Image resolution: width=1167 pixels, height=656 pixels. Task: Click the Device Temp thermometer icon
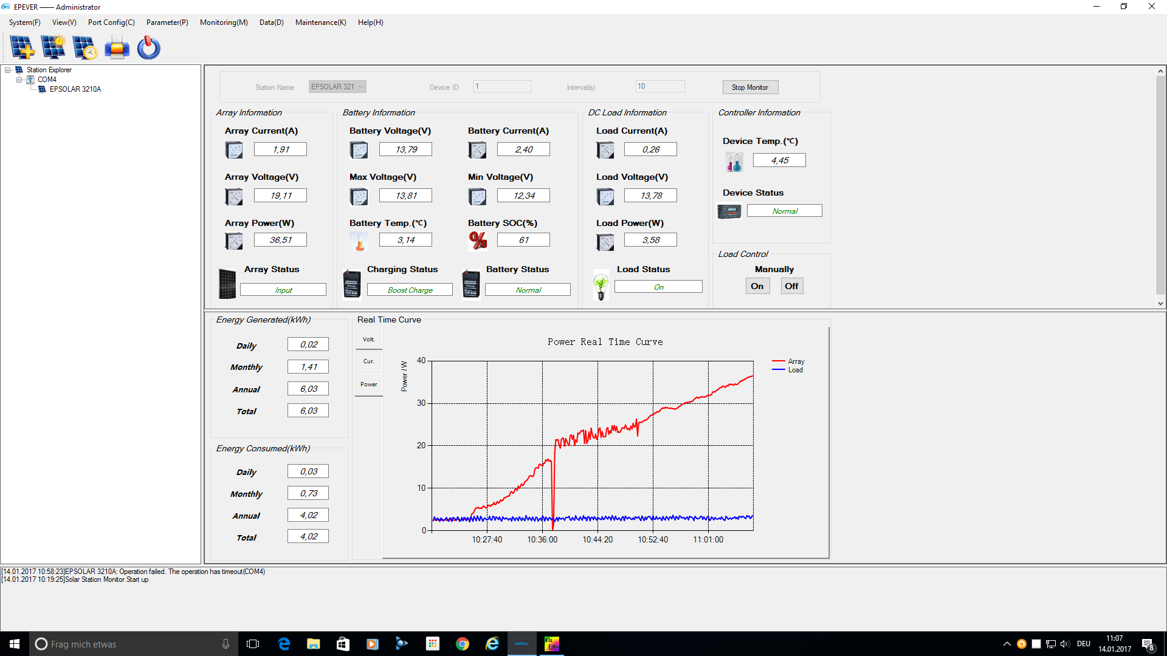point(734,162)
